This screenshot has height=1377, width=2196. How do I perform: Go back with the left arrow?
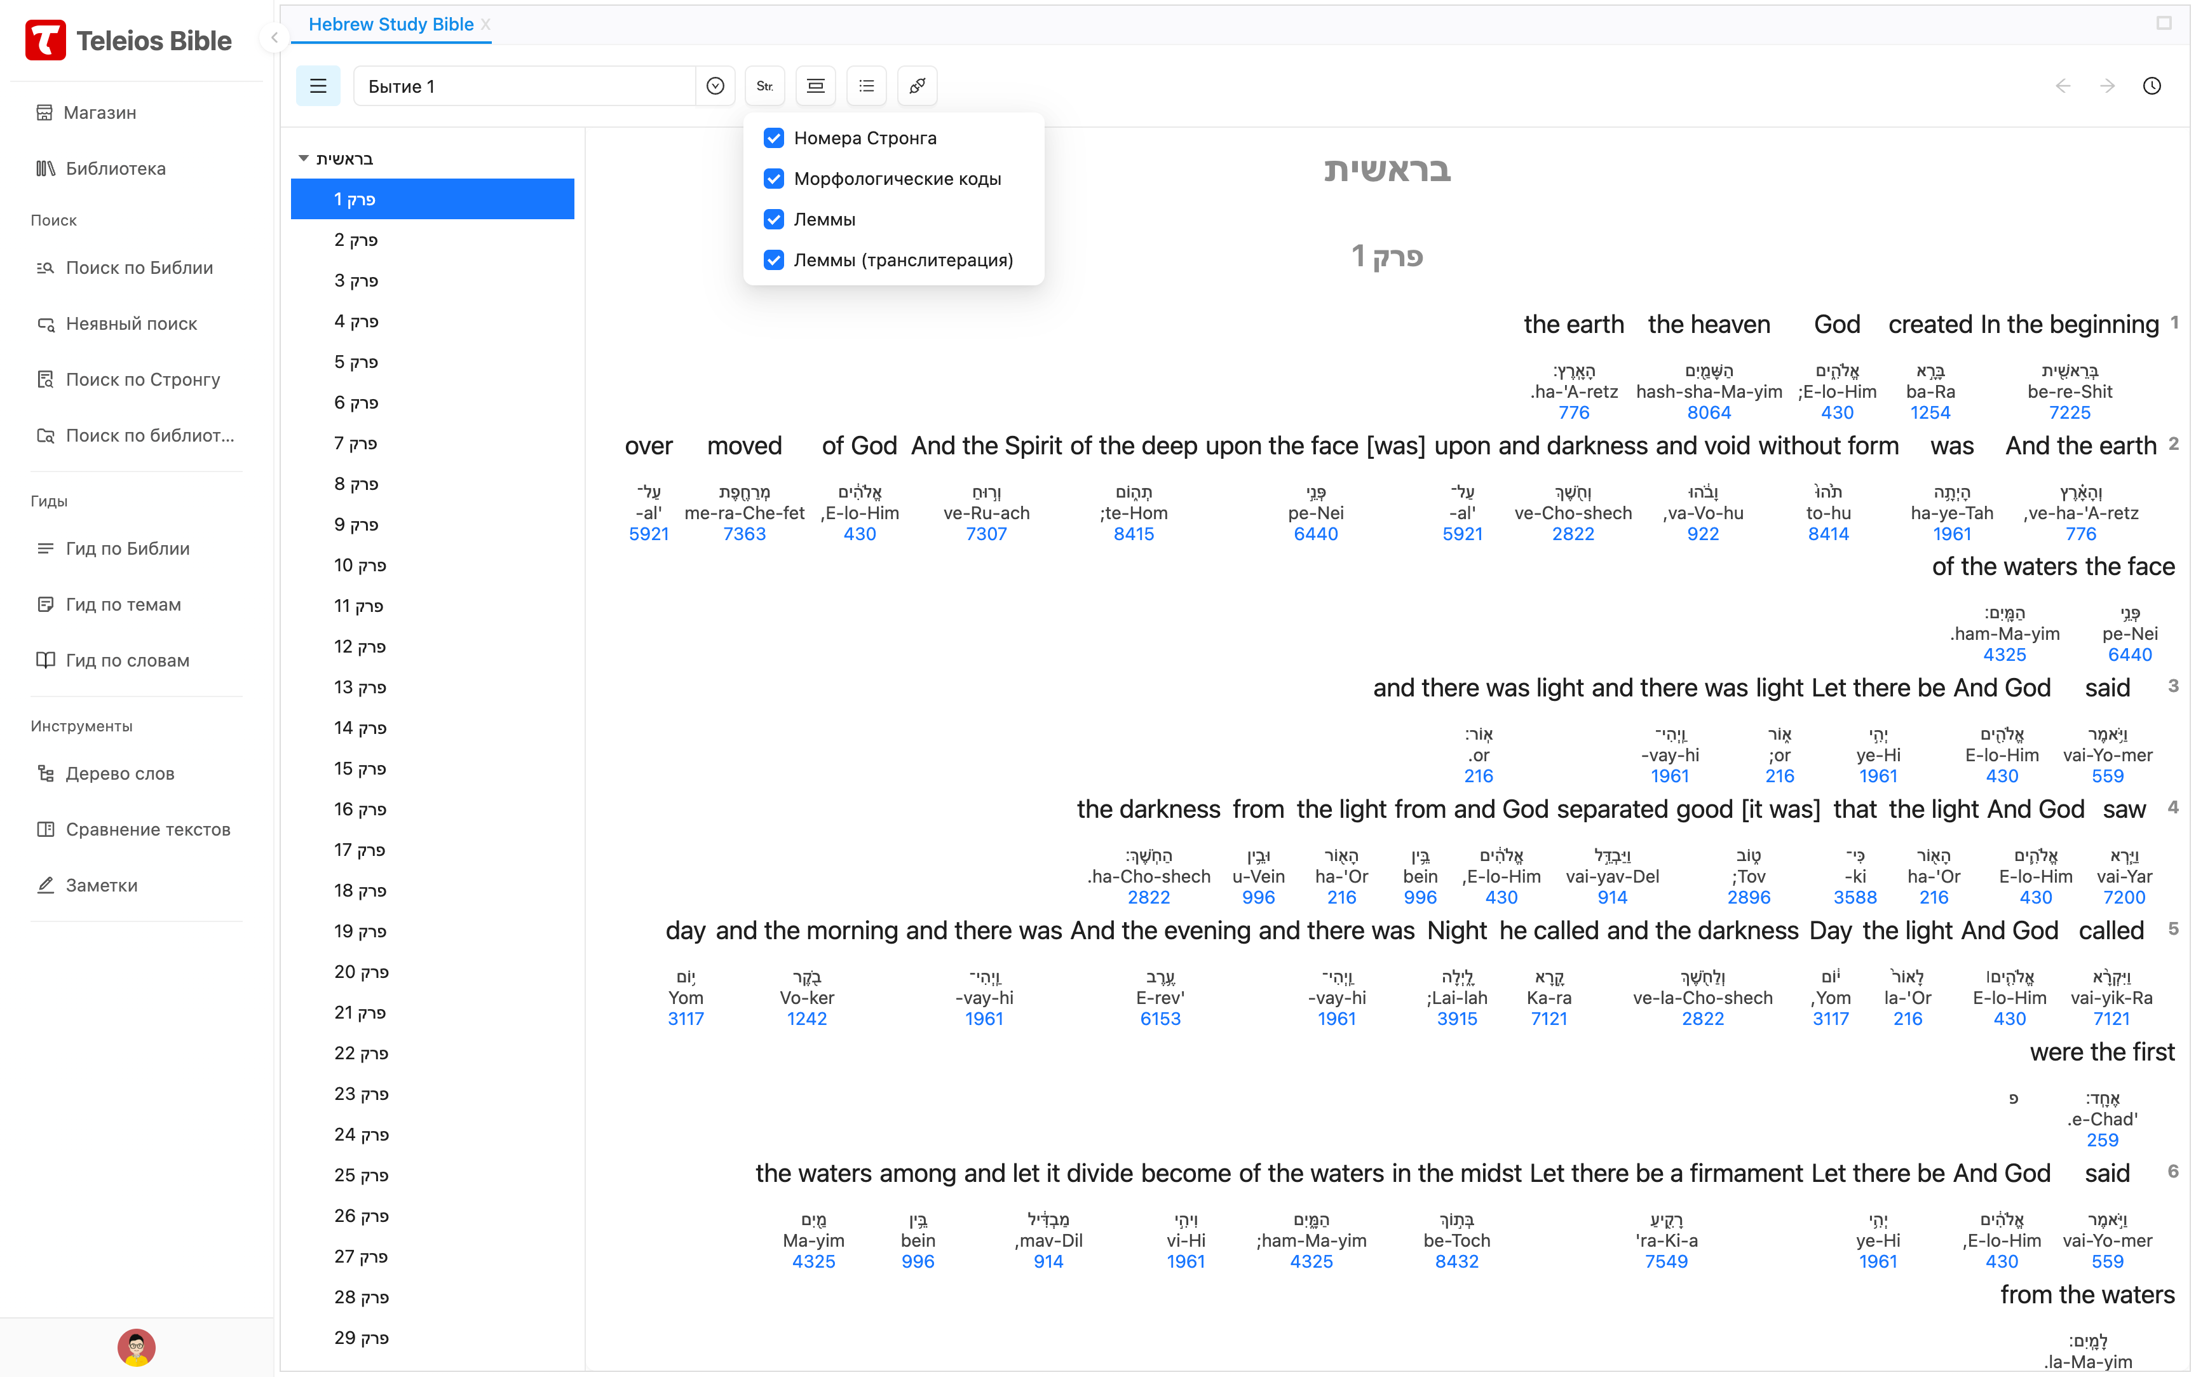(x=2063, y=86)
